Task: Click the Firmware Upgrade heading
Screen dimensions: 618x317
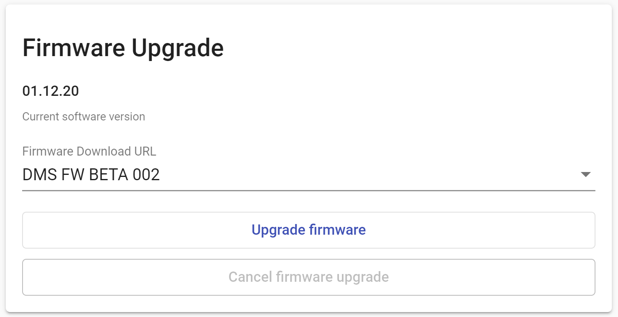Action: 123,48
